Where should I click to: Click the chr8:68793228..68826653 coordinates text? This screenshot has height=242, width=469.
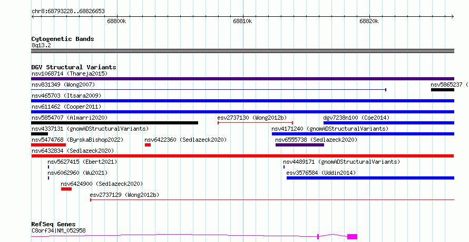pos(68,12)
